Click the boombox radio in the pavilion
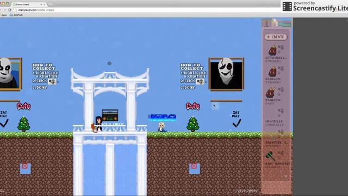 click(x=110, y=115)
